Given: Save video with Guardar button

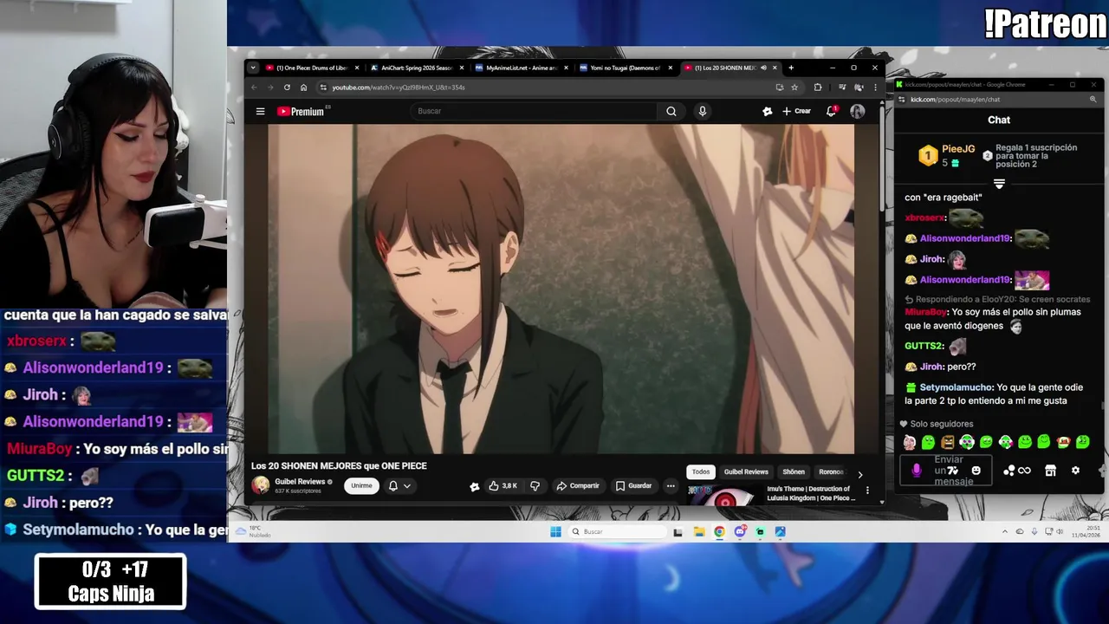Looking at the screenshot, I should point(633,486).
